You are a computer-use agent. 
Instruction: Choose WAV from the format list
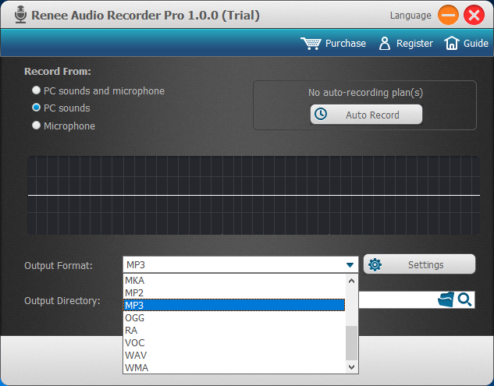[x=135, y=355]
